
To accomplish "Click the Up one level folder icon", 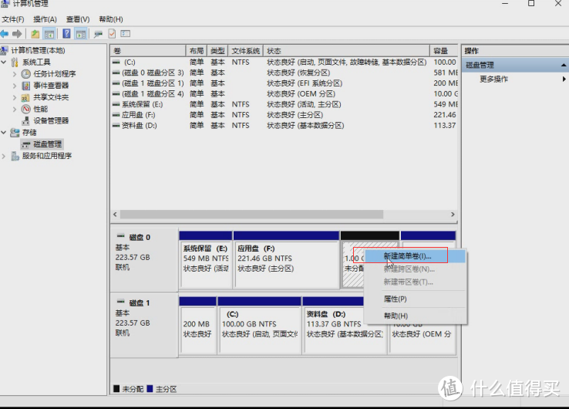I will click(35, 34).
